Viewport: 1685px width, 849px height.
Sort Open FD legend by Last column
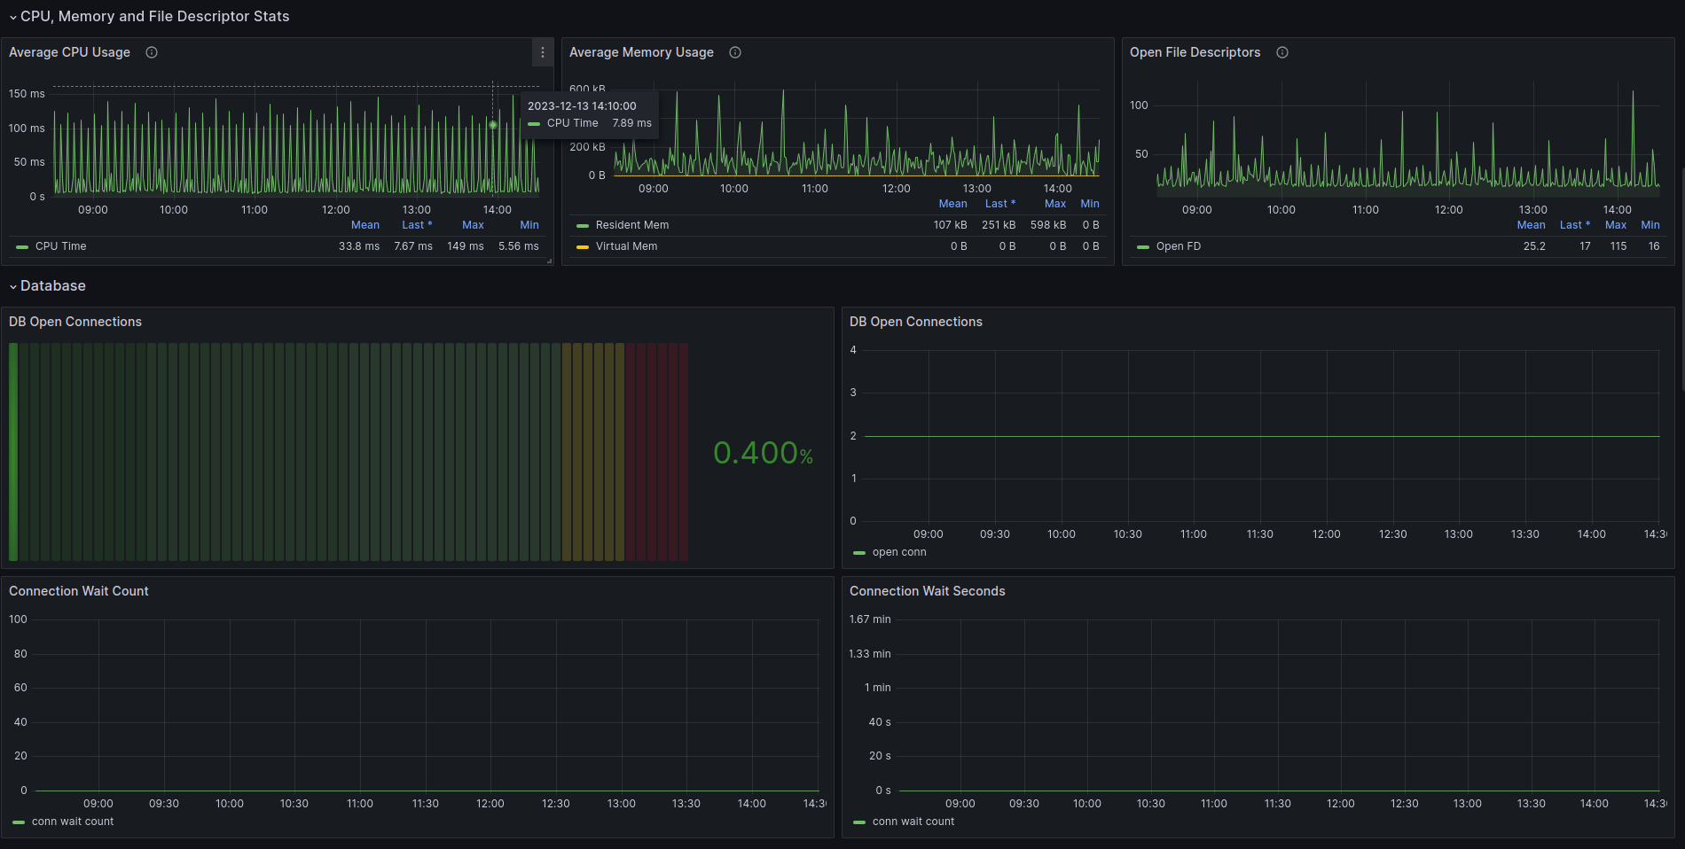[1575, 225]
